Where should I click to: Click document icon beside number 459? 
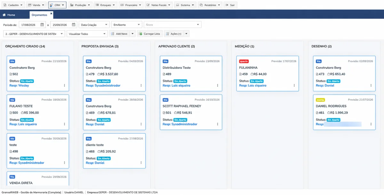[x=240, y=74]
